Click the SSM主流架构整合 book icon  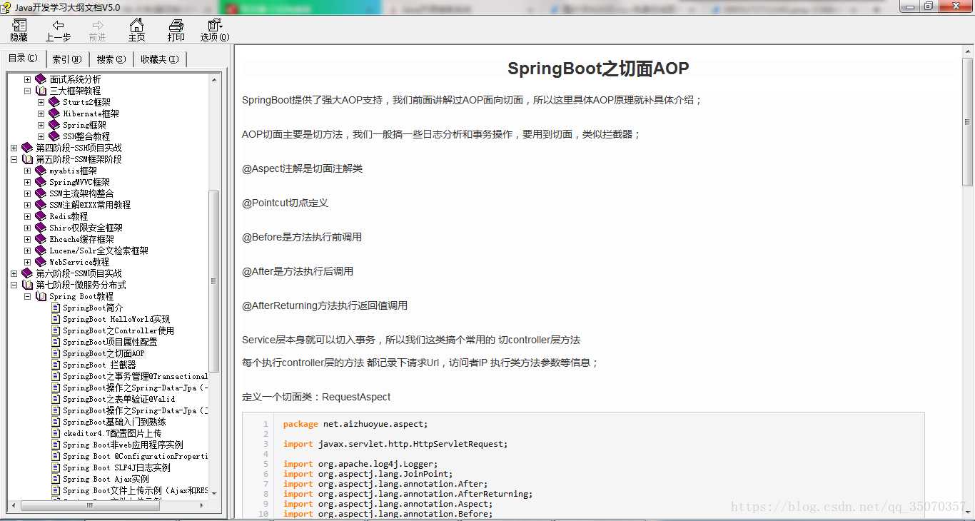coord(41,193)
